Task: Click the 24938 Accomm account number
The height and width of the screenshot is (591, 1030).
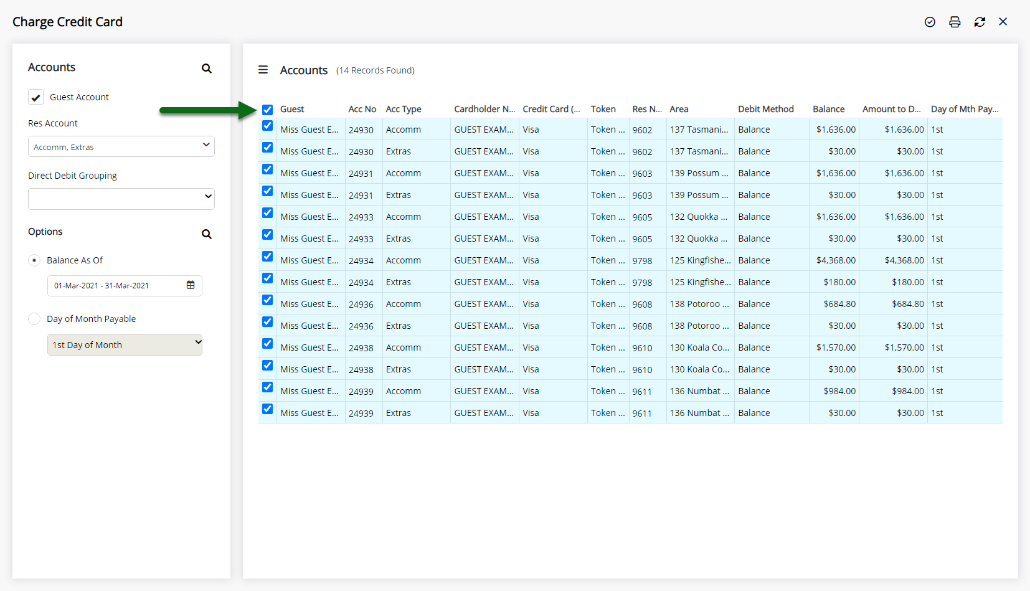Action: pos(361,348)
